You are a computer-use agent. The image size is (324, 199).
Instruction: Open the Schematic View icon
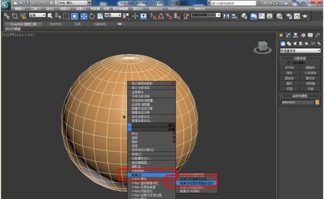pos(270,16)
